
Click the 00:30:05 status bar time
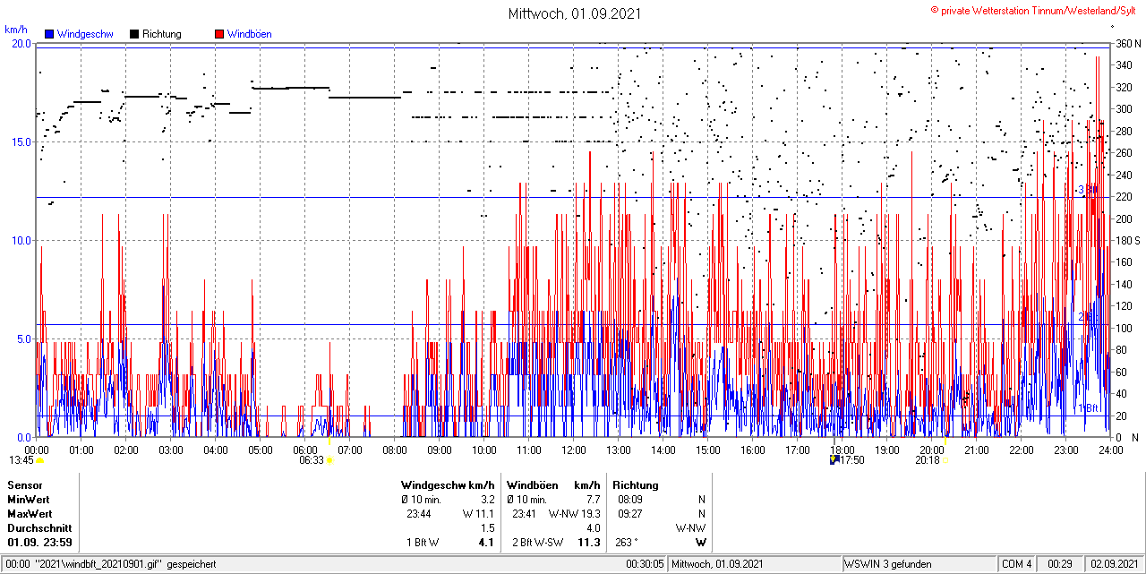tap(645, 564)
